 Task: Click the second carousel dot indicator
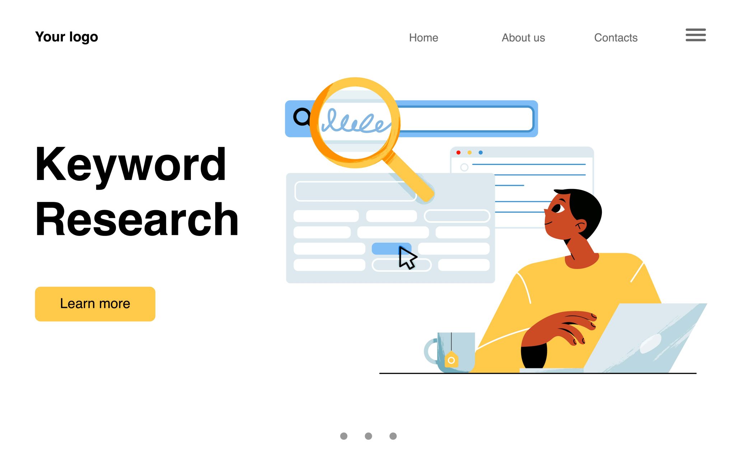(367, 436)
